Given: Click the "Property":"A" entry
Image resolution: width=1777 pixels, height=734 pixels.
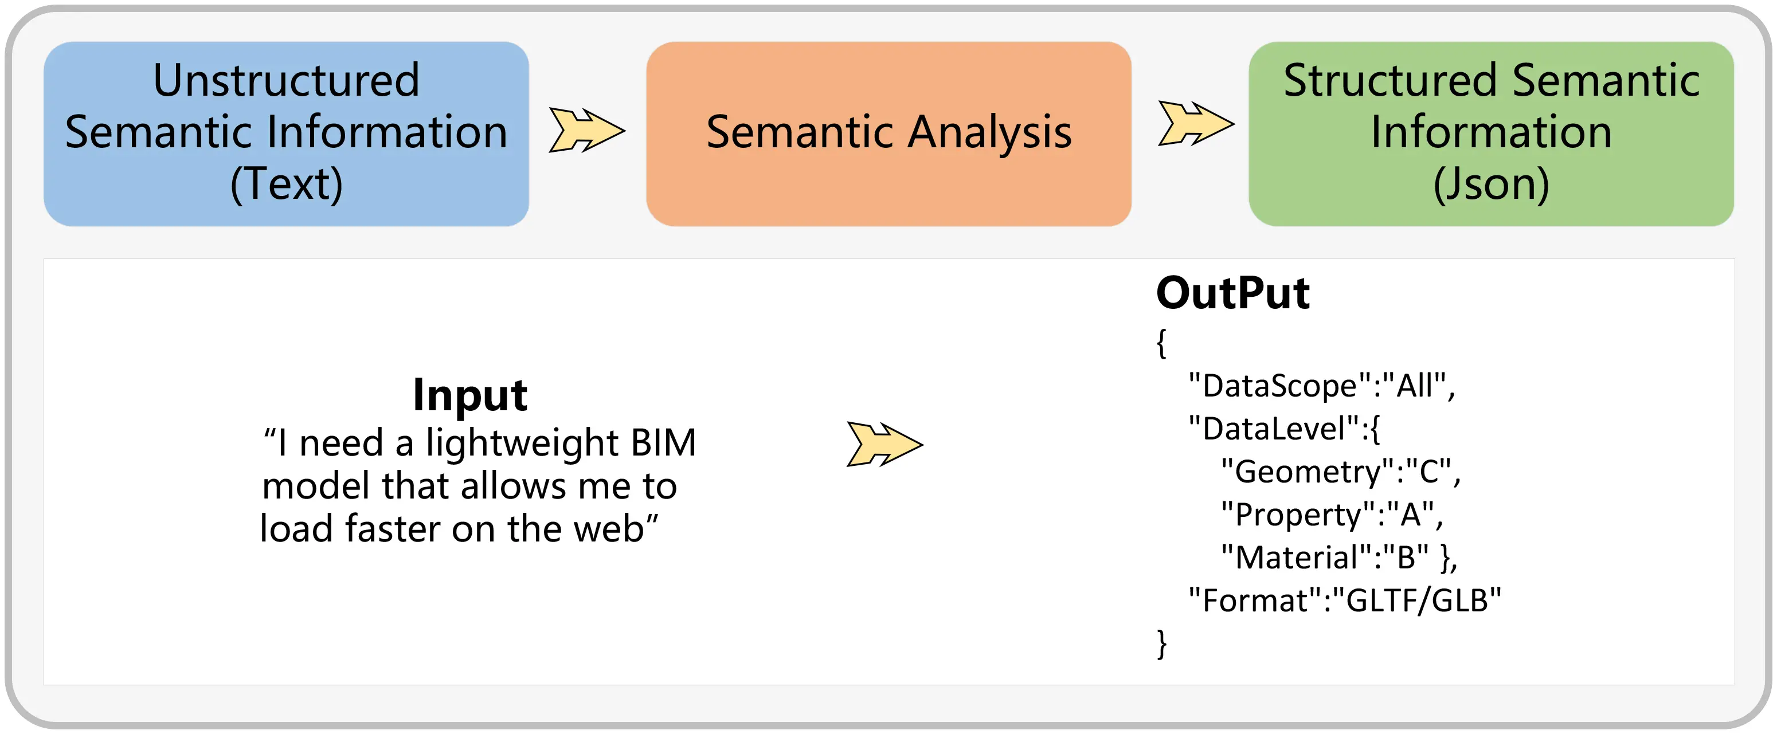Looking at the screenshot, I should click(x=1332, y=515).
